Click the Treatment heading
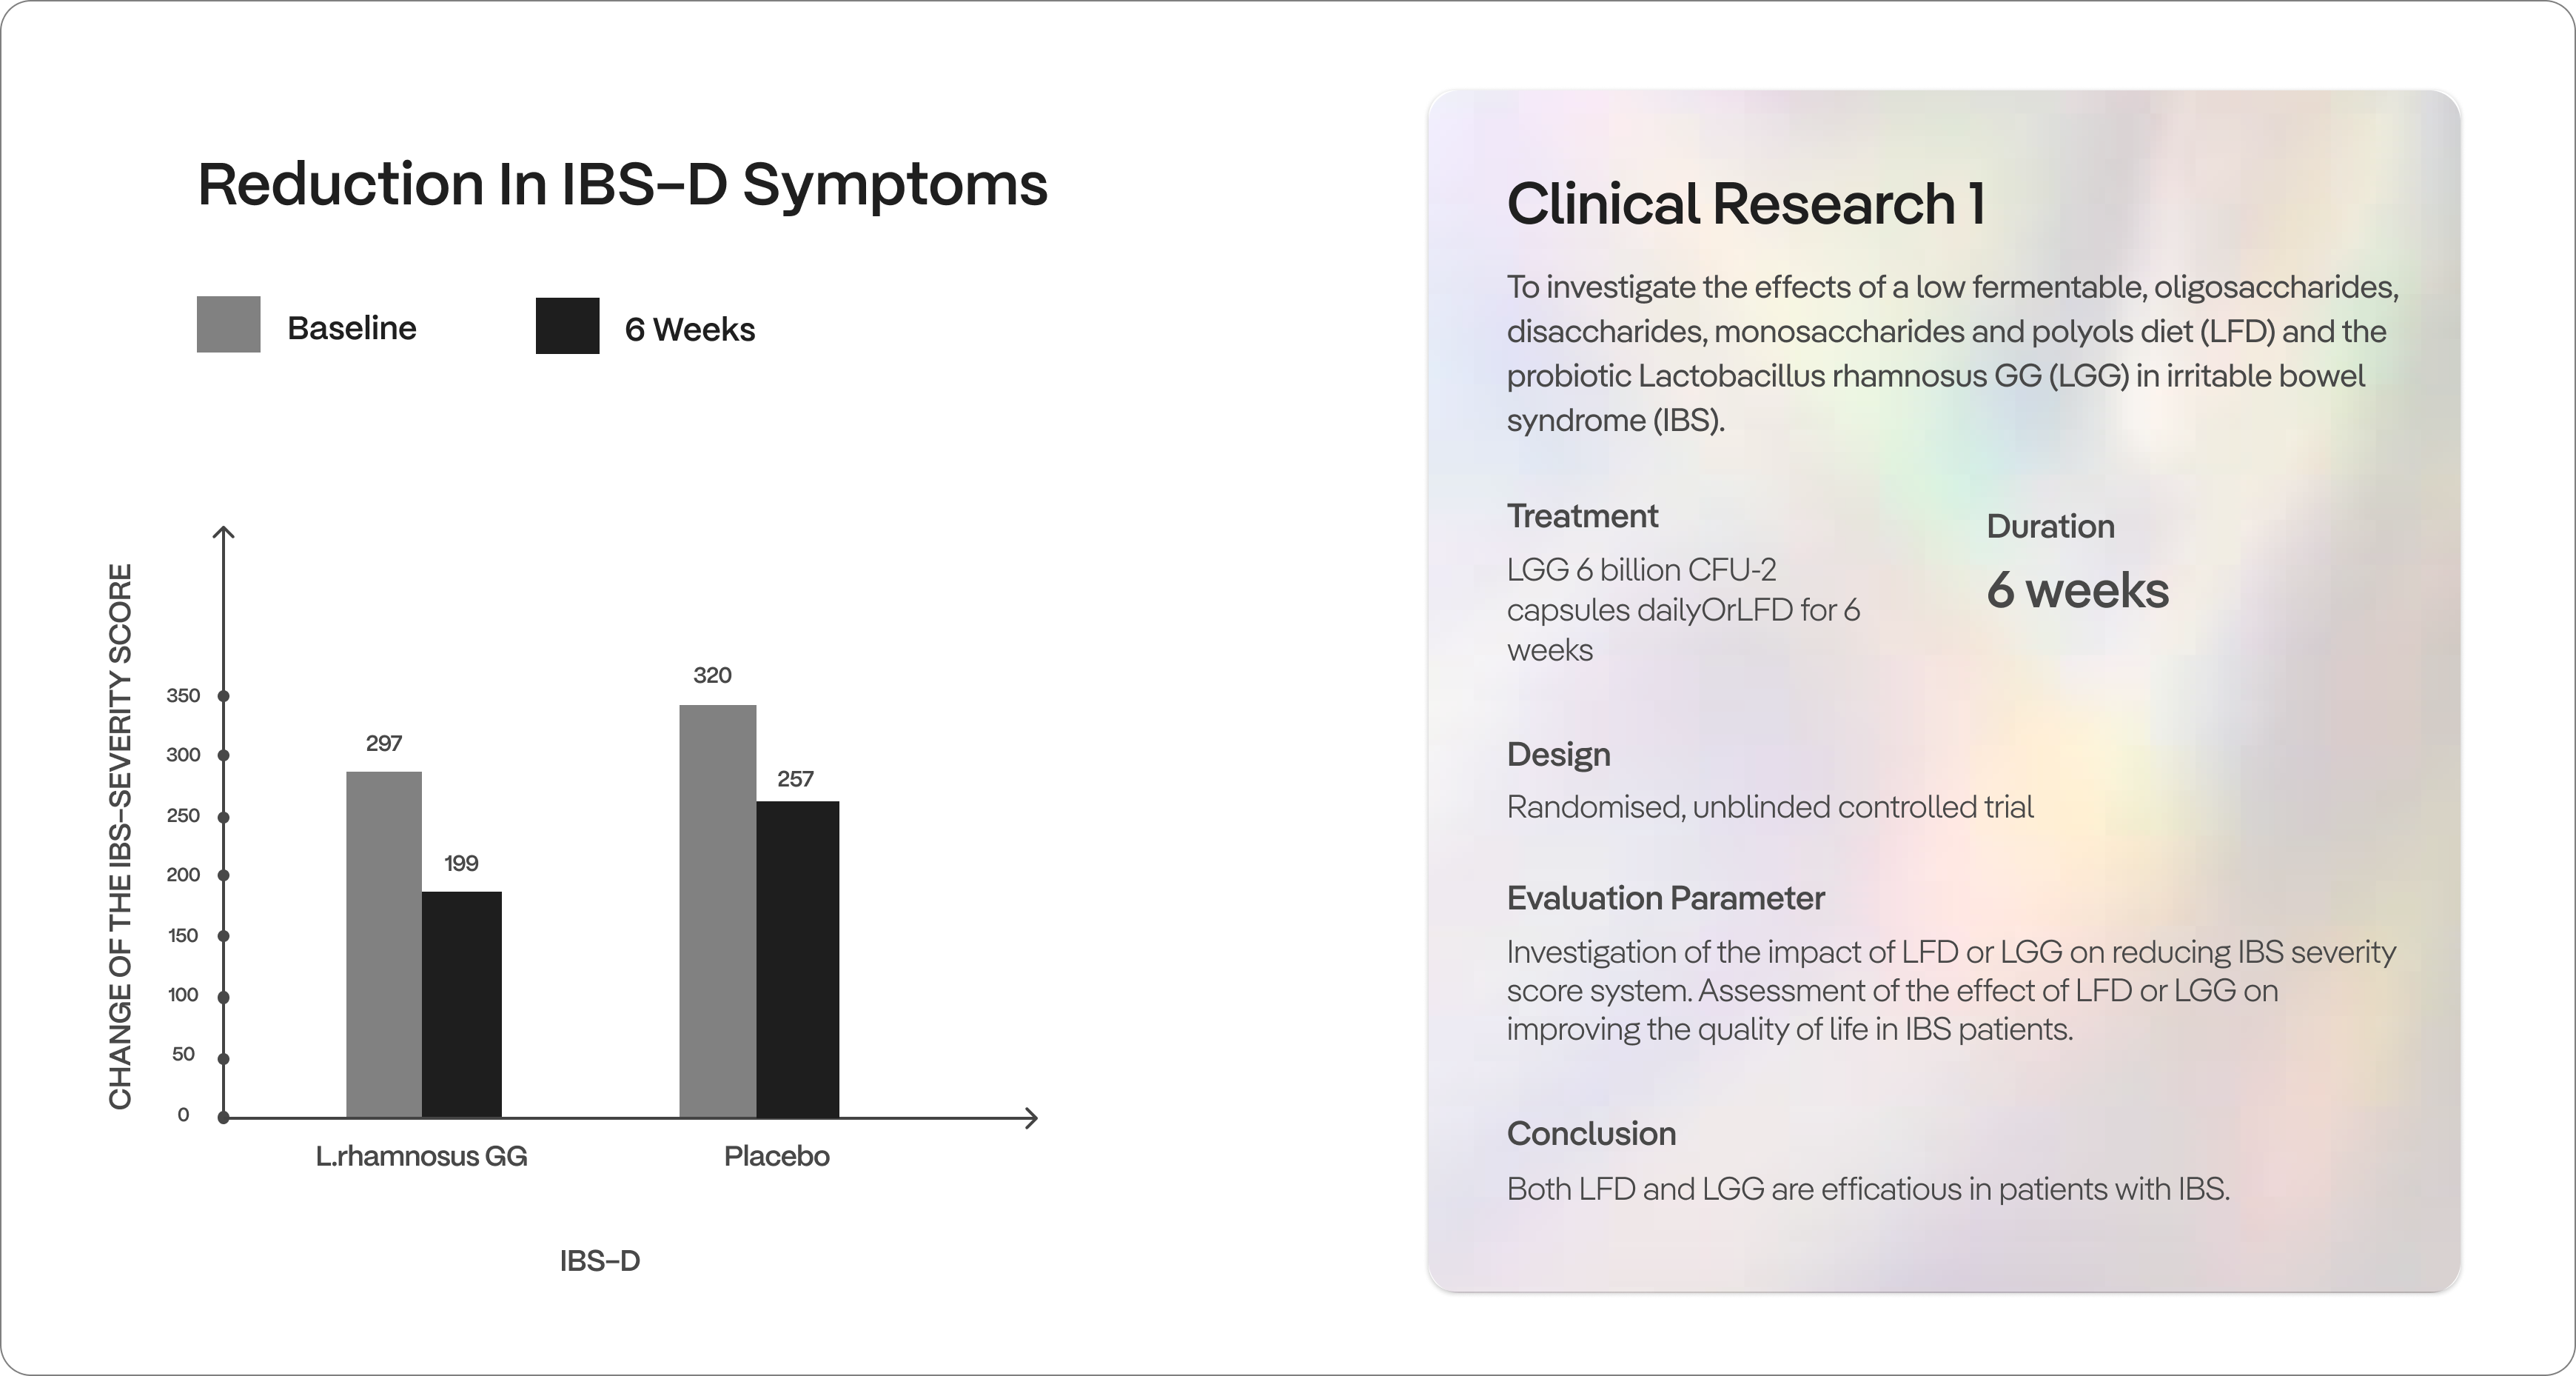This screenshot has width=2576, height=1376. point(1582,516)
